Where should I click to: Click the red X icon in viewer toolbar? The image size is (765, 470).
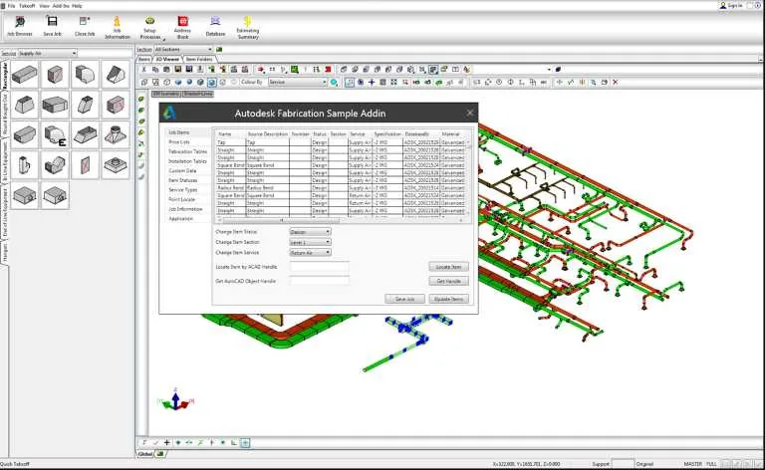pyautogui.click(x=616, y=83)
